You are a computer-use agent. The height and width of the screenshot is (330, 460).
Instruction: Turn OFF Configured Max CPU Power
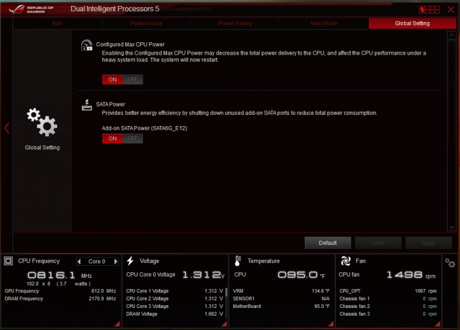coord(133,79)
